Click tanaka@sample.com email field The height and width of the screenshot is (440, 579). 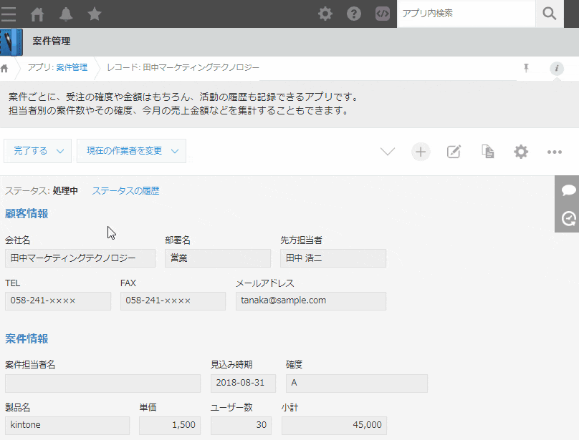tap(311, 301)
